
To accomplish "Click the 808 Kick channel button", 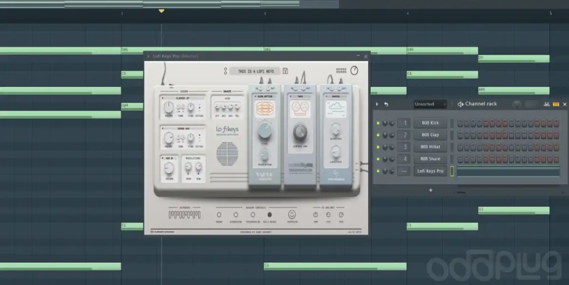I will pyautogui.click(x=430, y=123).
